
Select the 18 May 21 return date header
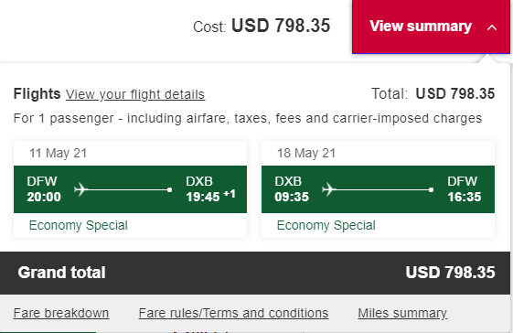tap(306, 154)
